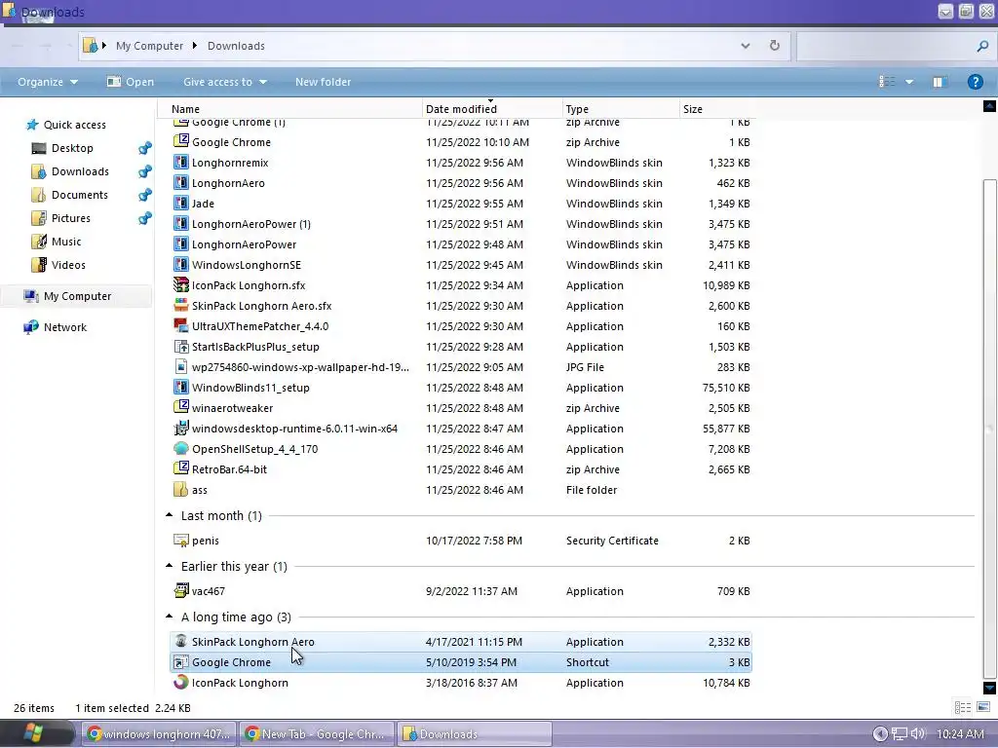Select My Computer in navigation pane
Viewport: 998px width, 748px height.
coord(77,296)
